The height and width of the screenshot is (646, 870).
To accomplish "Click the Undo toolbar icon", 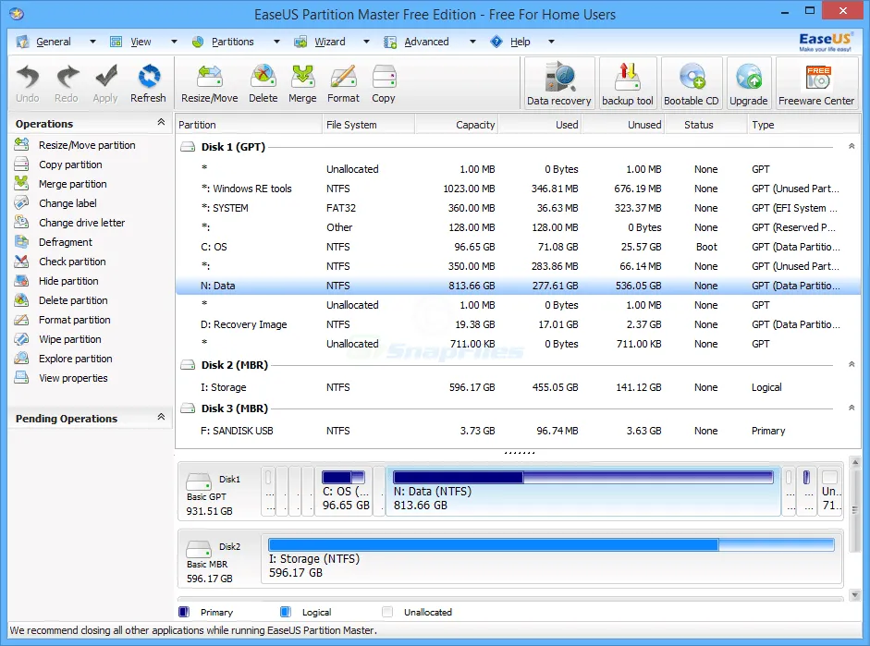I will click(27, 84).
